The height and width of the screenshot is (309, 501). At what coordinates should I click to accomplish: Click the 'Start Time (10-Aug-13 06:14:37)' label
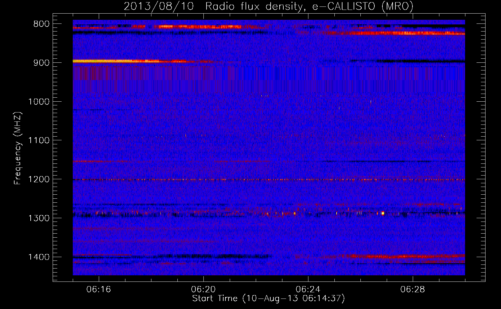coord(268,298)
